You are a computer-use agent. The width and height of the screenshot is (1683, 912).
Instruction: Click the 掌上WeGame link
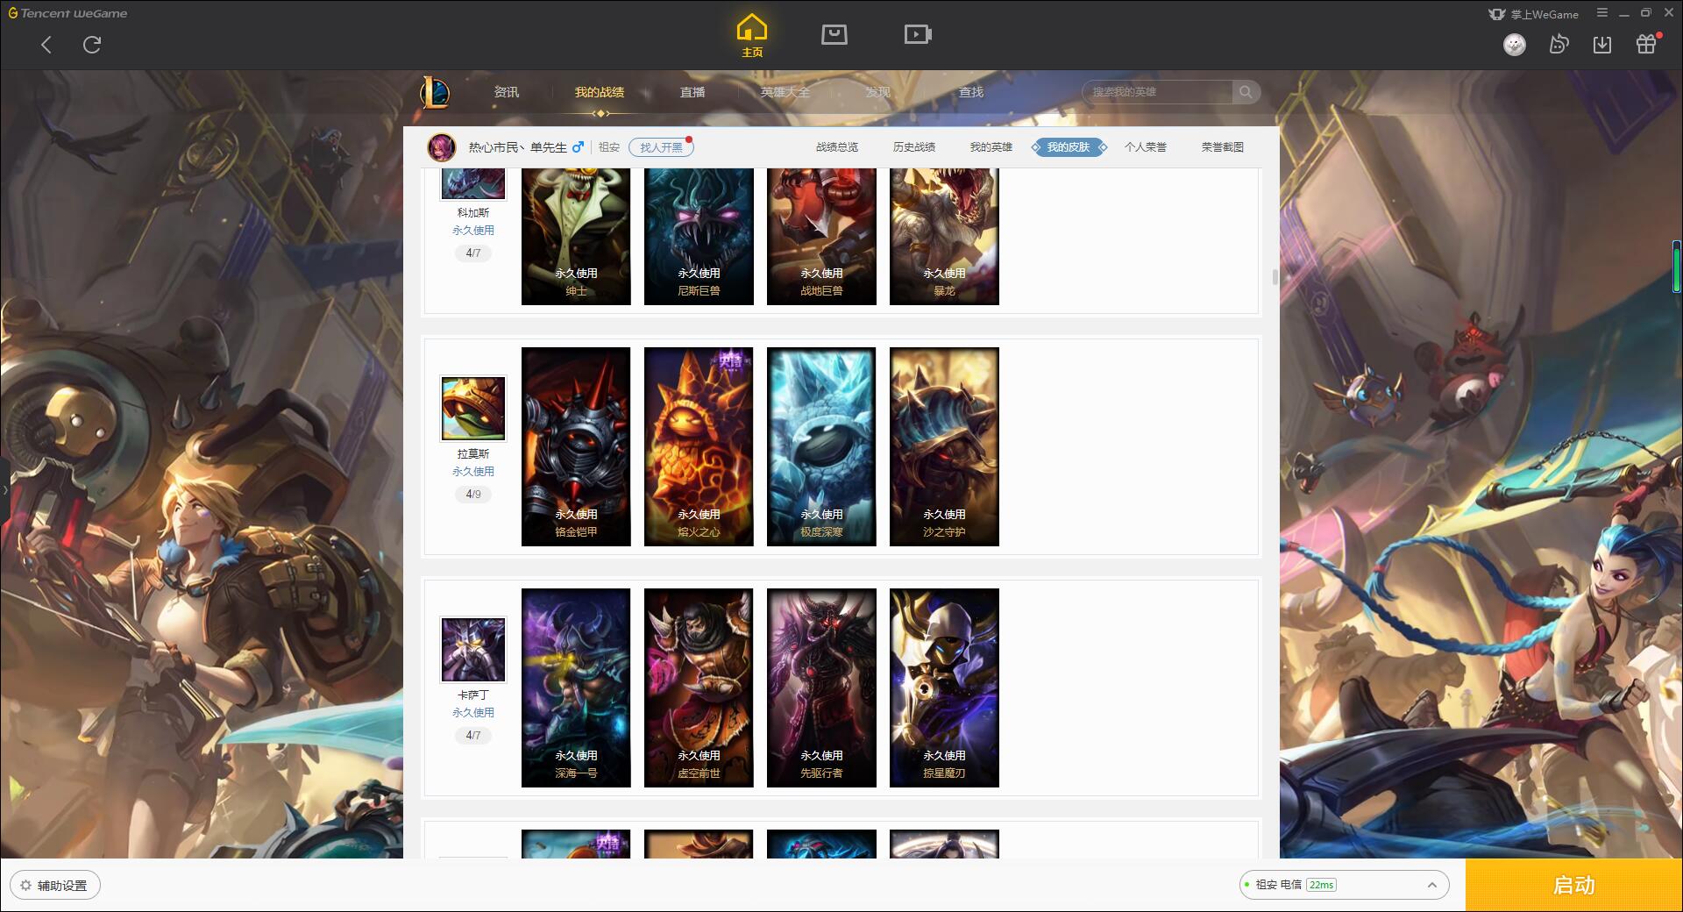[1534, 14]
